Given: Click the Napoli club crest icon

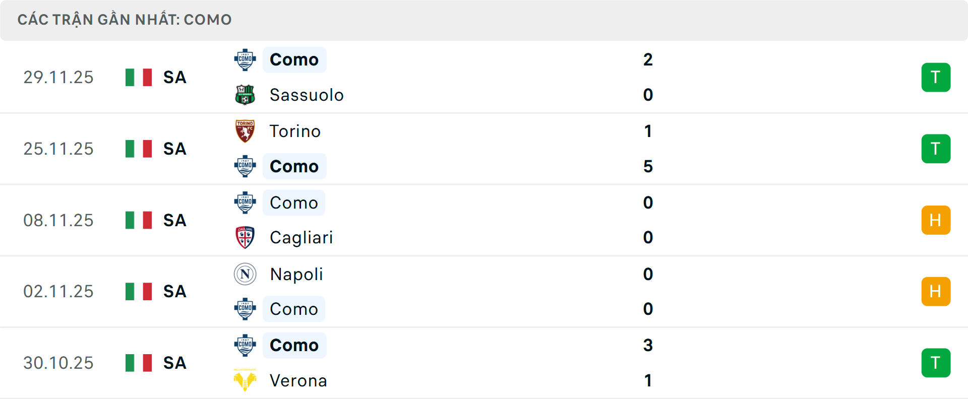Looking at the screenshot, I should (x=245, y=274).
